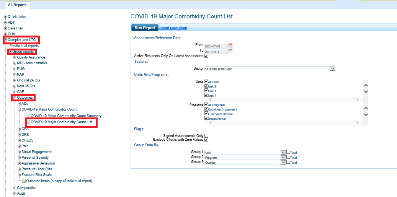Click the Programs list horizontal scrollbar
The width and height of the screenshot is (397, 197).
click(x=284, y=123)
